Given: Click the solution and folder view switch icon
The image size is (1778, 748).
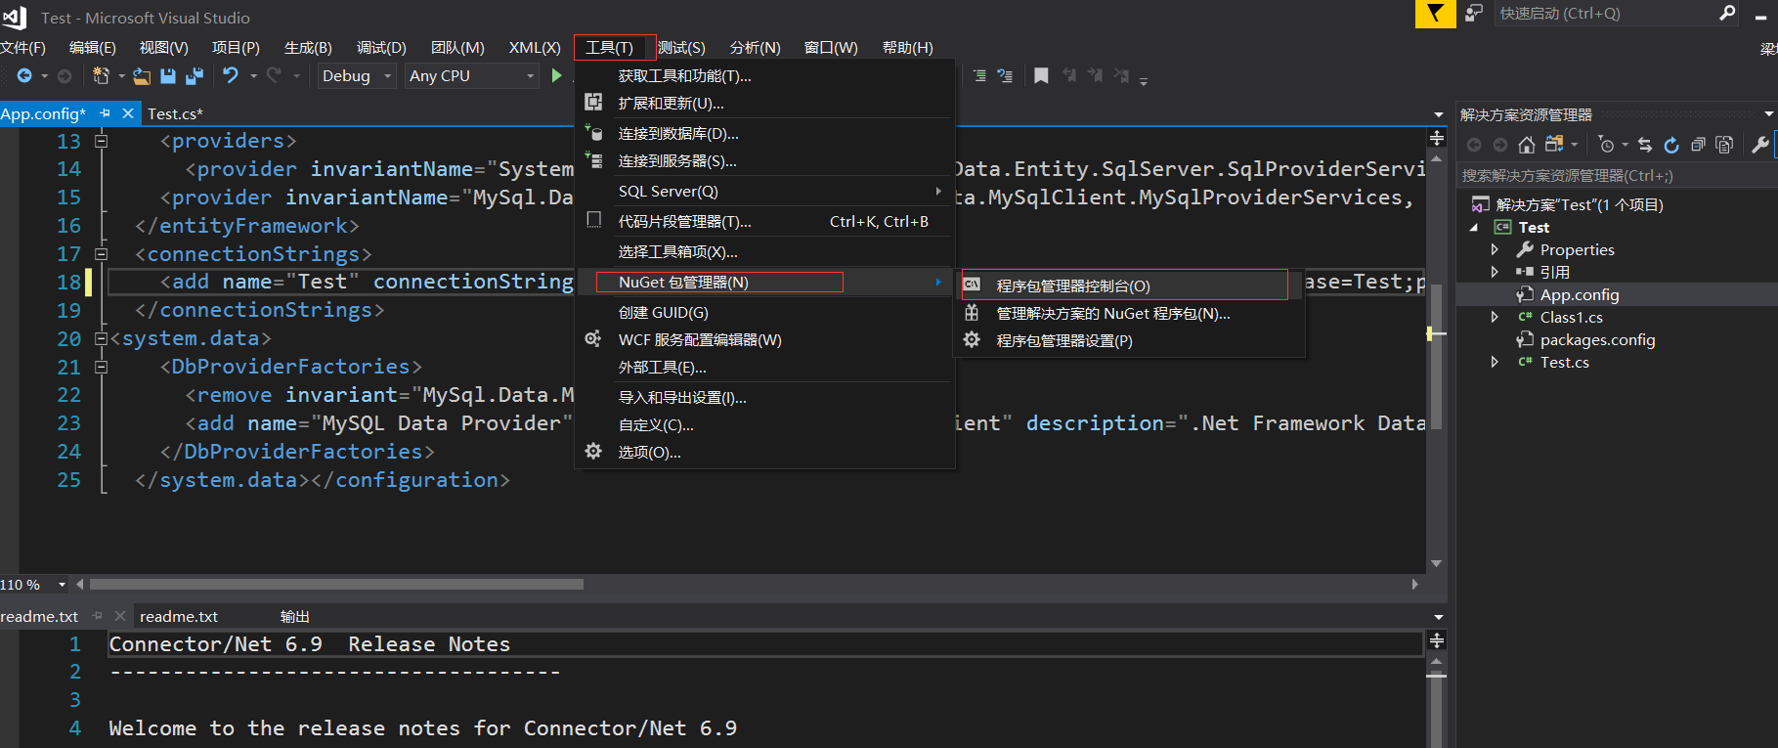Looking at the screenshot, I should pyautogui.click(x=1554, y=145).
